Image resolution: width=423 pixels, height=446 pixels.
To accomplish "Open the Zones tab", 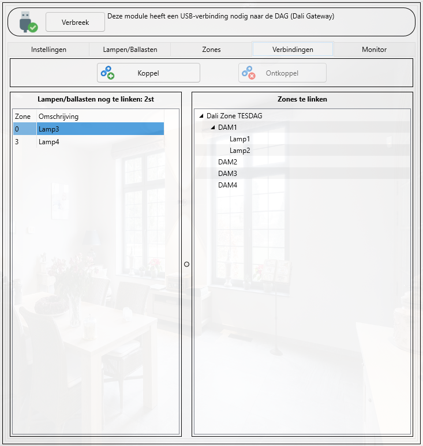I will pyautogui.click(x=211, y=50).
